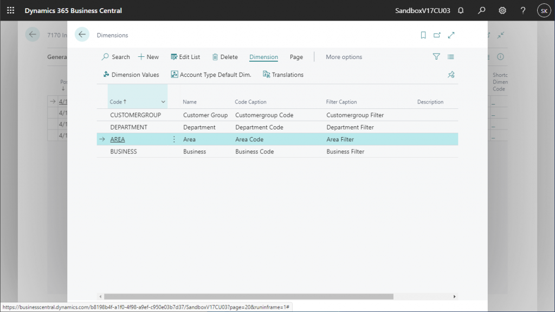Open the filter pane funnel icon

(436, 56)
